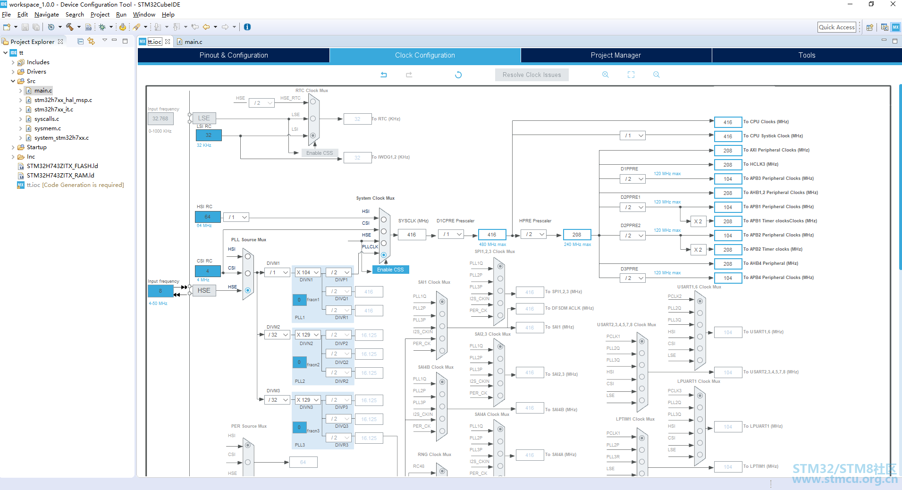The height and width of the screenshot is (490, 902).
Task: Click Enable CSS under System Clock Mux
Action: pyautogui.click(x=390, y=270)
